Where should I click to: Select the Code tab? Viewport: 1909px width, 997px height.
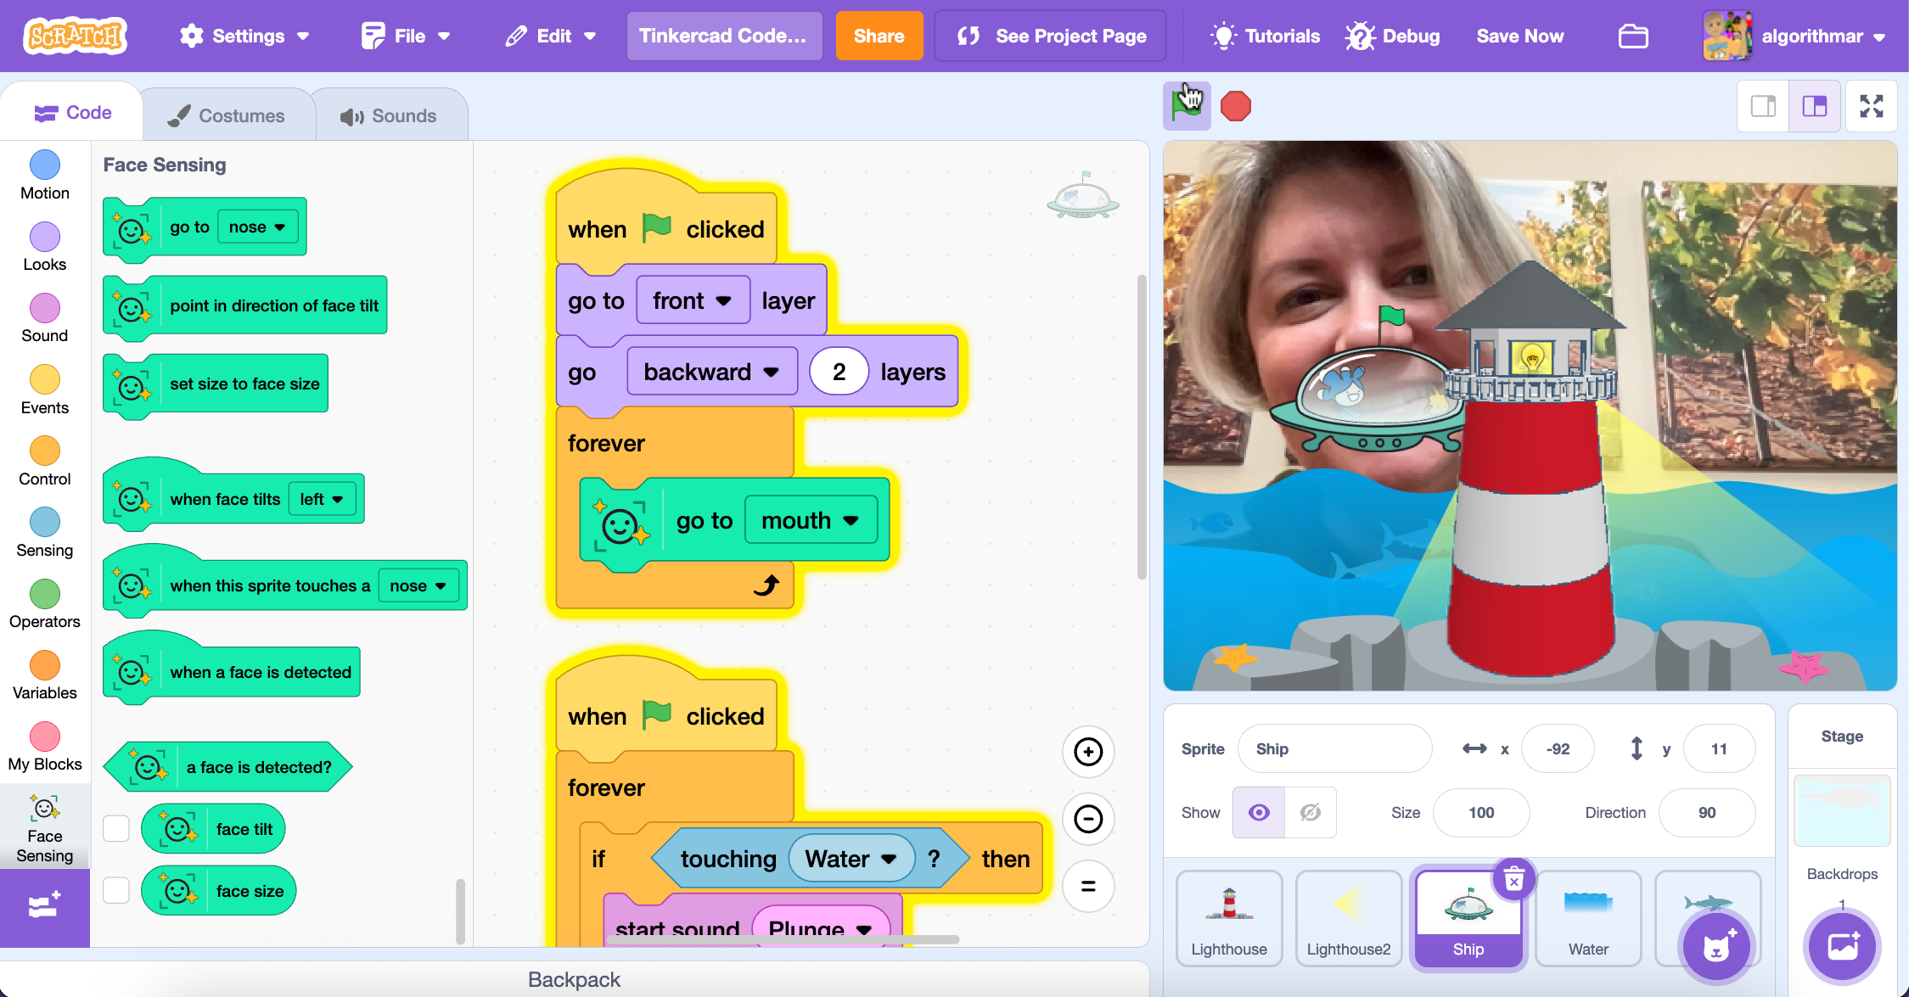point(72,113)
